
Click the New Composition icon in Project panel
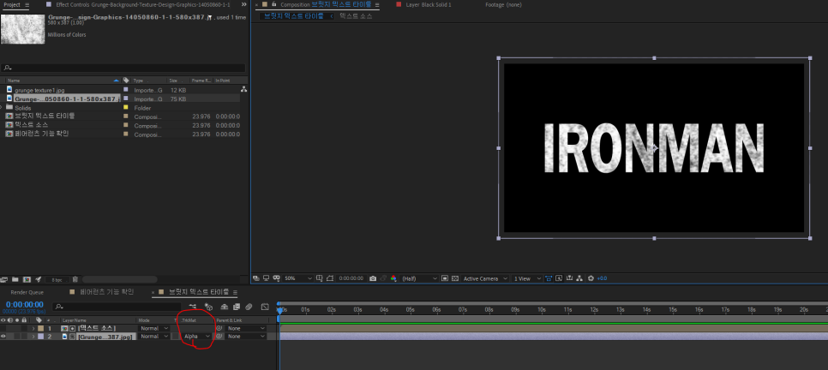pos(27,279)
